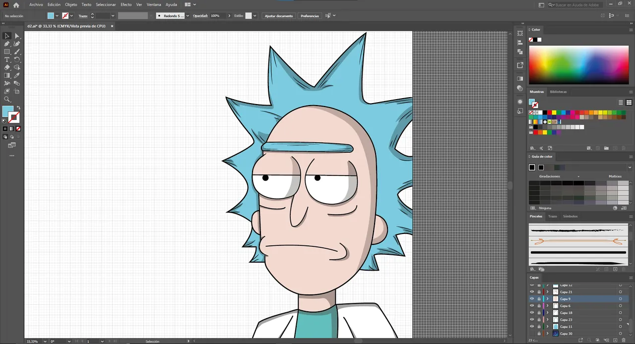Select the Rotate tool
This screenshot has width=635, height=344.
(x=17, y=59)
